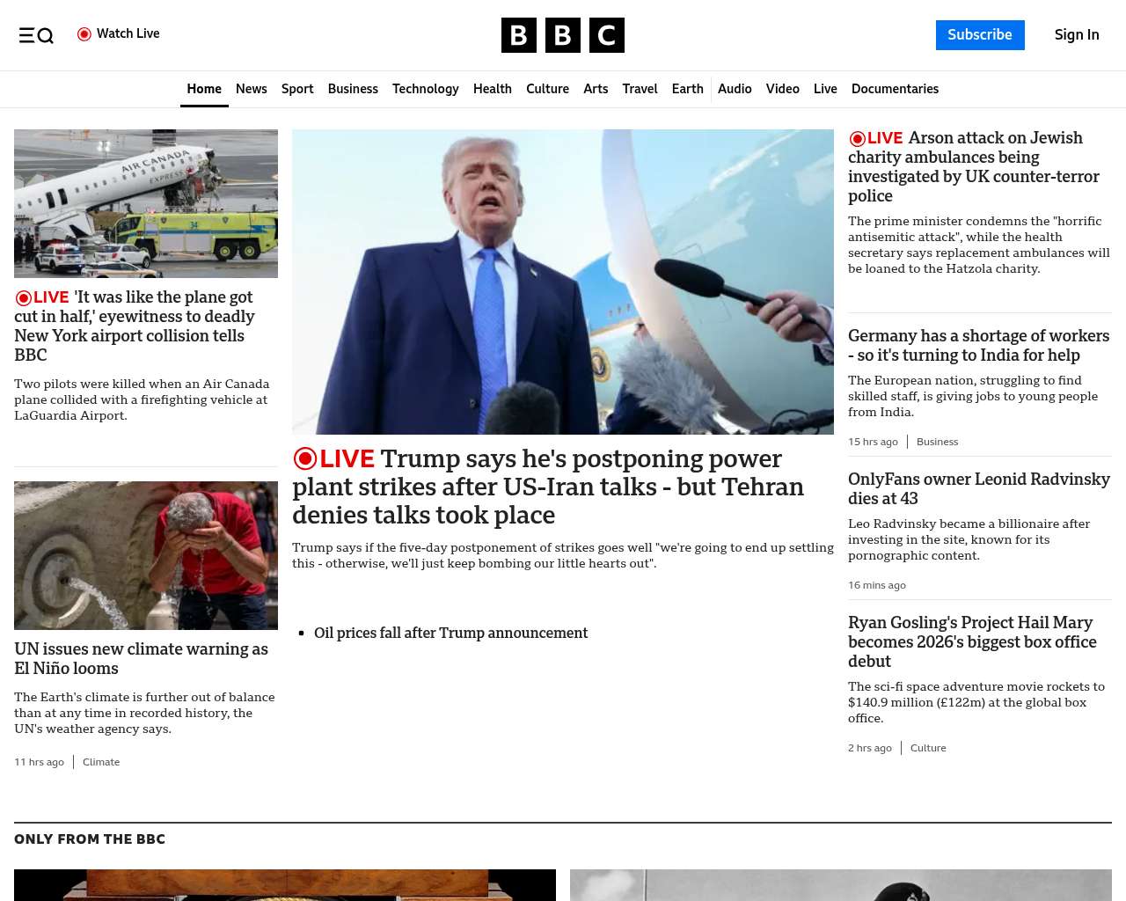Open Oil prices fall after Trump announcement
1126x901 pixels.
(x=450, y=633)
